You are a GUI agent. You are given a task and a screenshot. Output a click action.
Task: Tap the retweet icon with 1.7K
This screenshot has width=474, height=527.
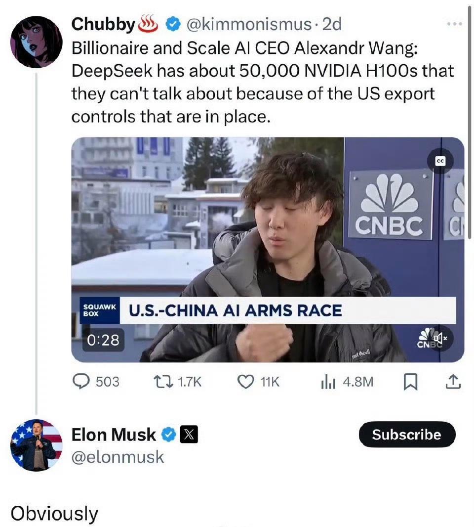click(x=163, y=382)
